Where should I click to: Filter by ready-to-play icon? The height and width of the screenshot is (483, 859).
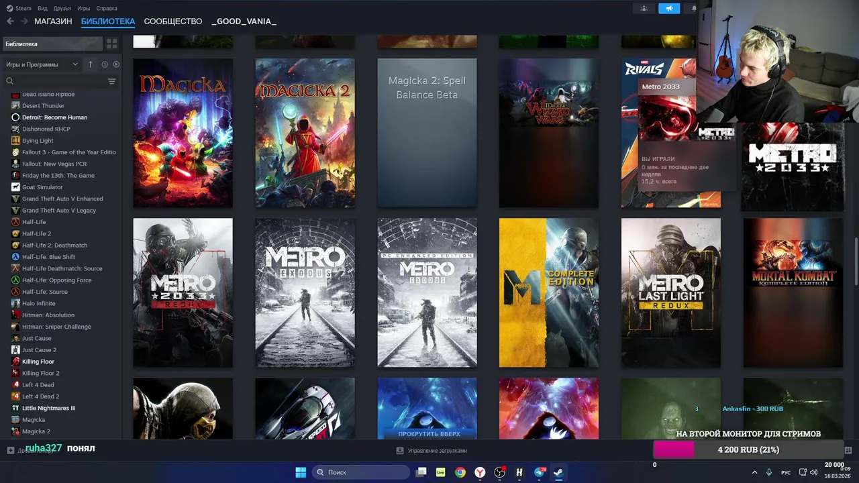pos(116,64)
